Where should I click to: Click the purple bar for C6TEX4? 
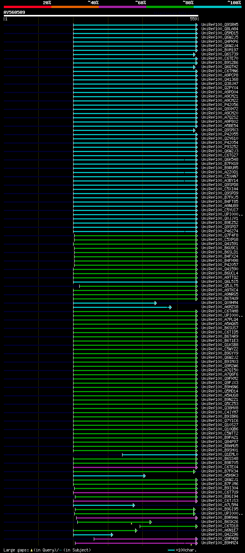point(136,467)
